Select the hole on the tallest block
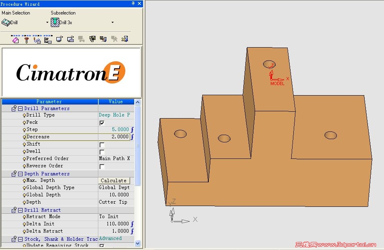This screenshot has width=384, height=250. point(269,64)
